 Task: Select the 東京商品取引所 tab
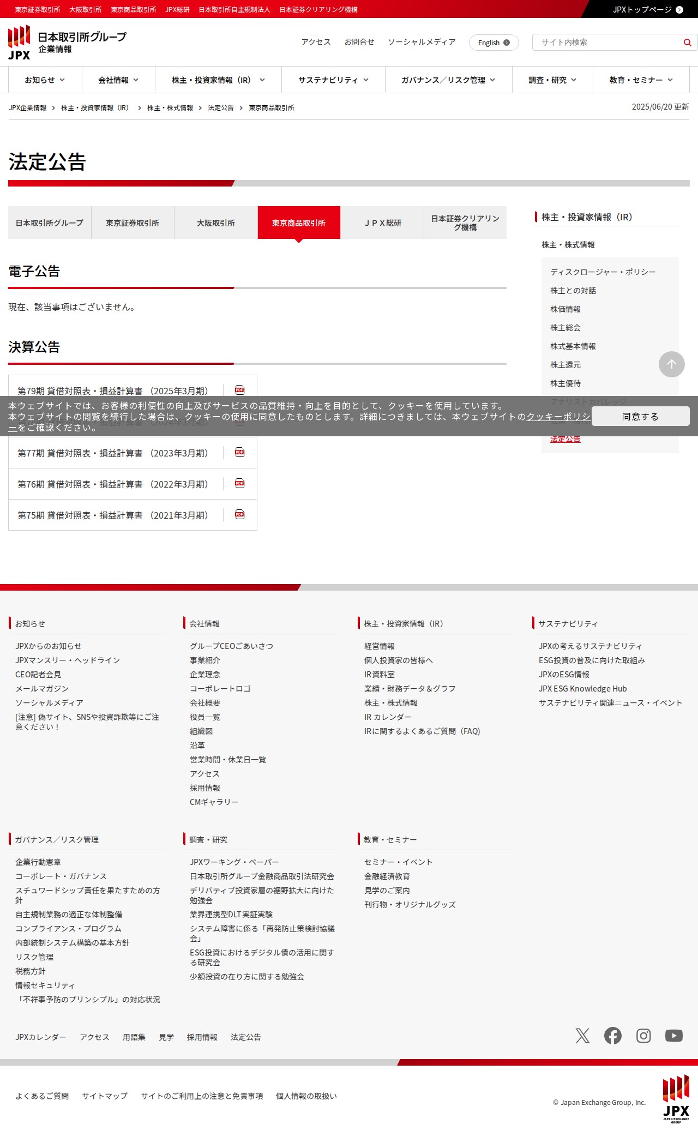pyautogui.click(x=299, y=223)
